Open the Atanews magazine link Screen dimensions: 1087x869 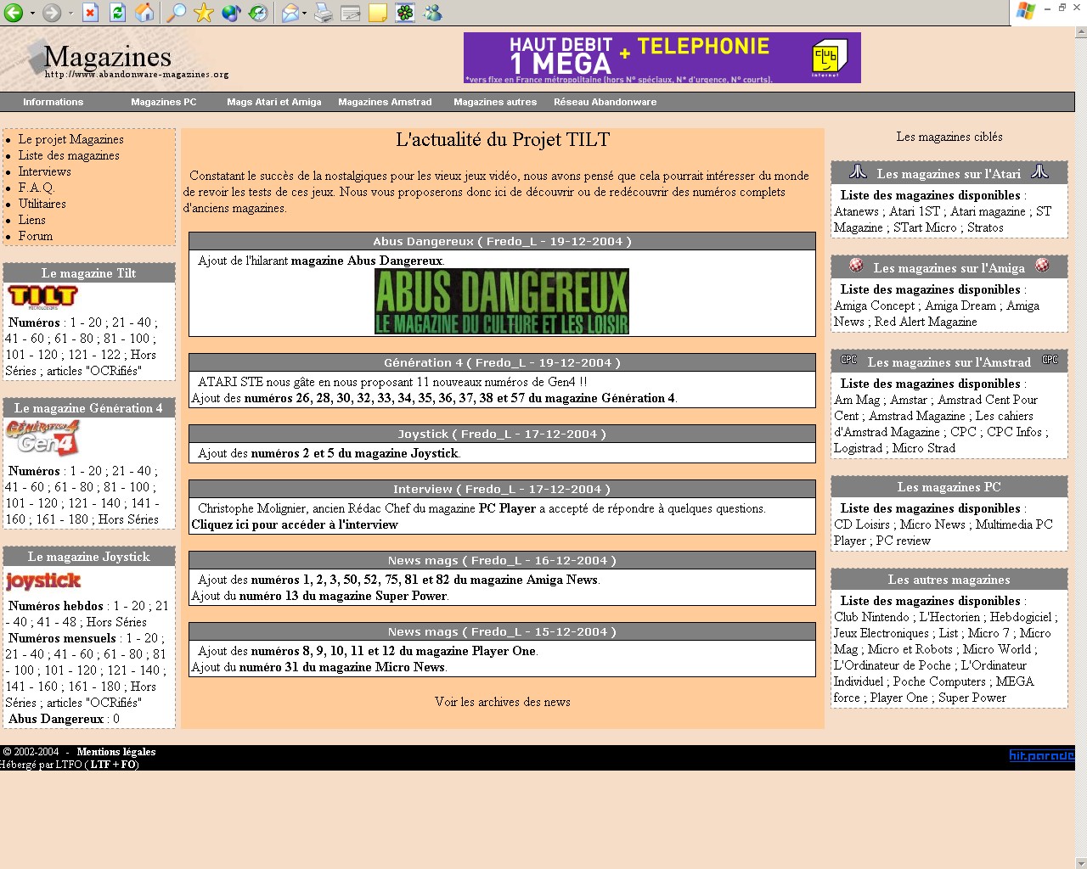click(x=856, y=211)
